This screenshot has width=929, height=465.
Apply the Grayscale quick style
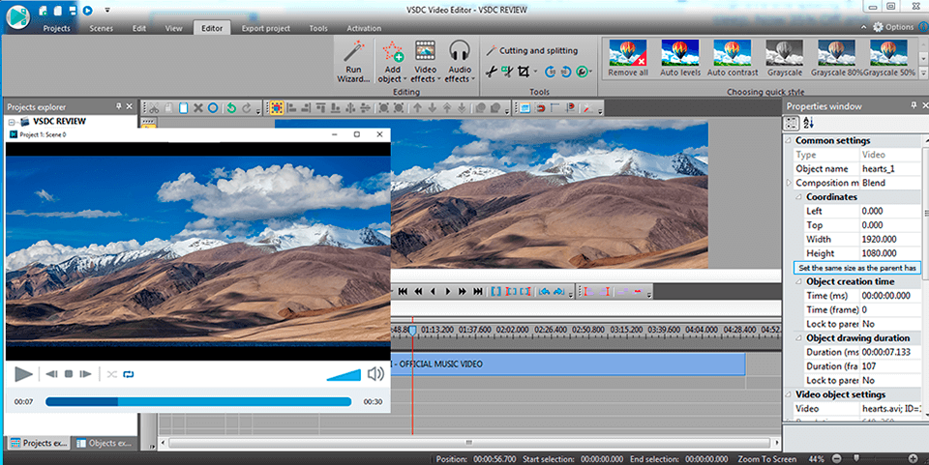785,58
